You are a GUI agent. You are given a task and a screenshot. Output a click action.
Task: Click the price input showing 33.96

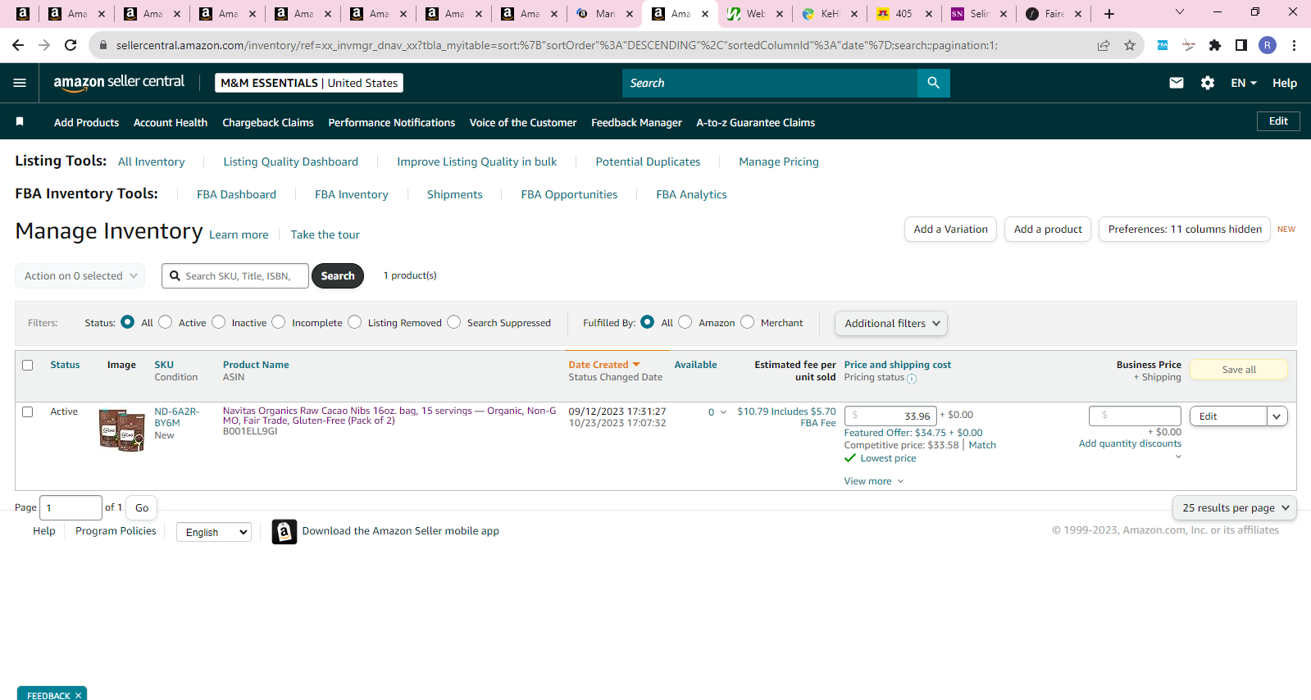[890, 416]
